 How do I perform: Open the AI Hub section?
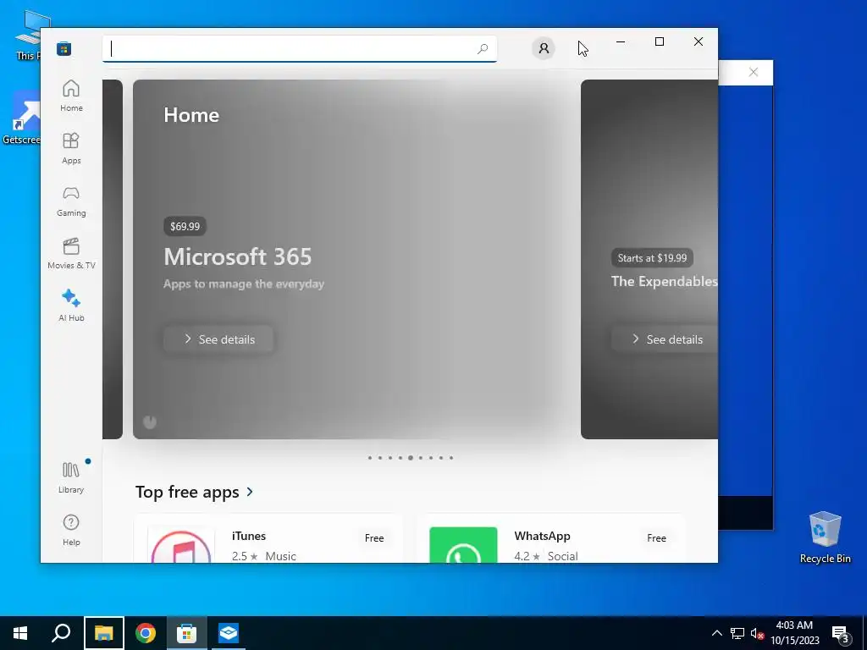[x=71, y=306]
